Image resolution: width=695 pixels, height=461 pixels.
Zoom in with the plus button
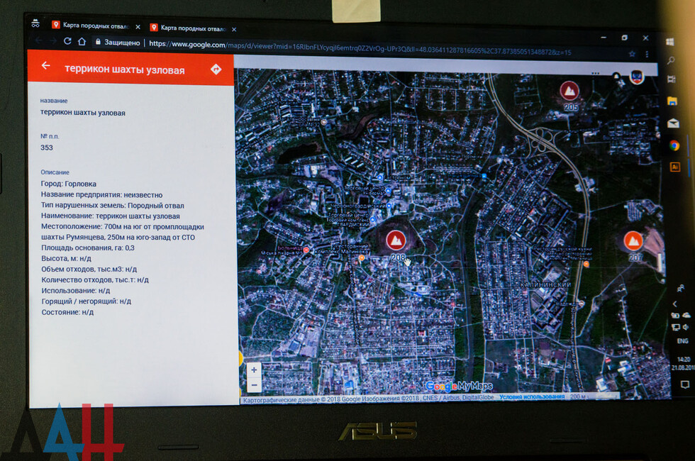point(254,370)
